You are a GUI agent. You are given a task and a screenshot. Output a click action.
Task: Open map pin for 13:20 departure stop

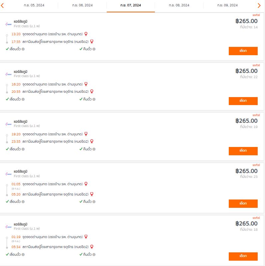pyautogui.click(x=86, y=34)
